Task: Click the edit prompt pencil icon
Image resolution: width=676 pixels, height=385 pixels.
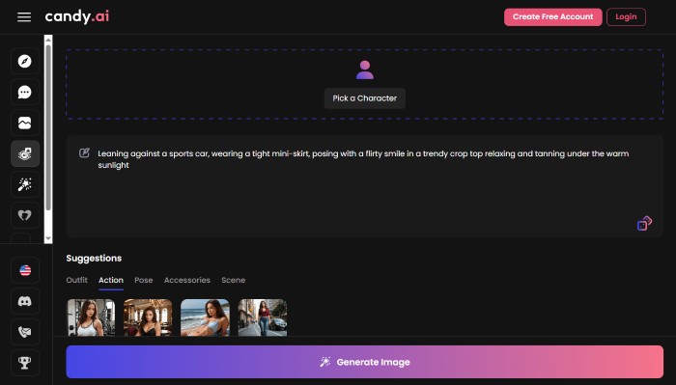Action: (x=84, y=152)
